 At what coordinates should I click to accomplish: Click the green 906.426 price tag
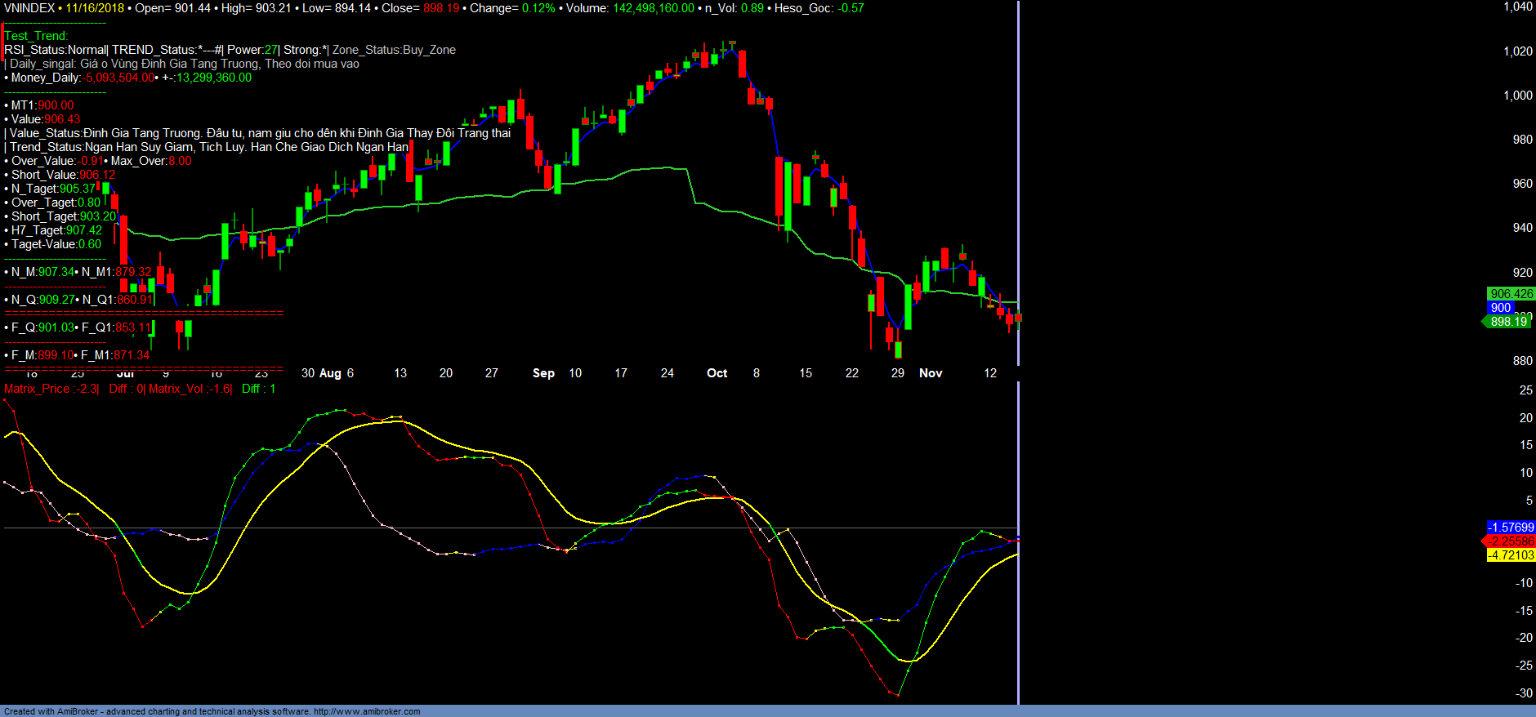click(1511, 294)
